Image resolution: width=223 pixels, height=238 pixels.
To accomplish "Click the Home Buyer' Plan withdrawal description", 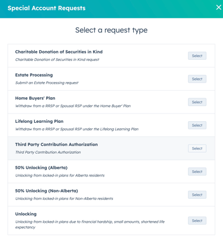I will coord(73,106).
